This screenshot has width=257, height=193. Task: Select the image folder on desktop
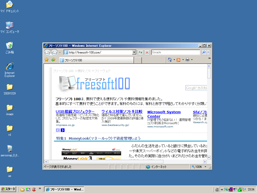[x=10, y=110]
